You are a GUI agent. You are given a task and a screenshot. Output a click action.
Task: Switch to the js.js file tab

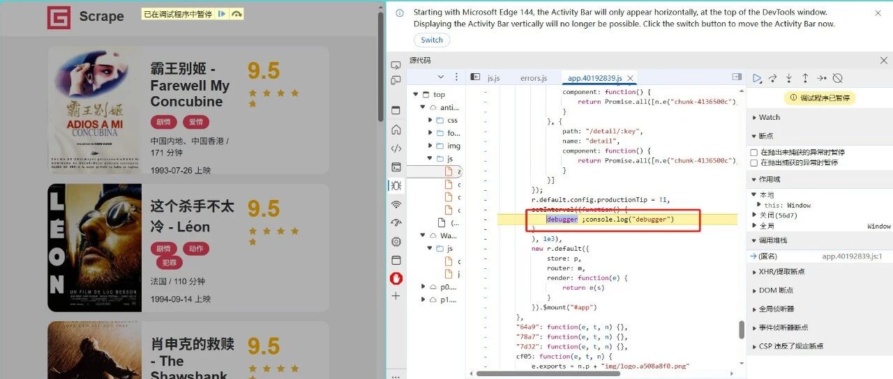pos(493,78)
